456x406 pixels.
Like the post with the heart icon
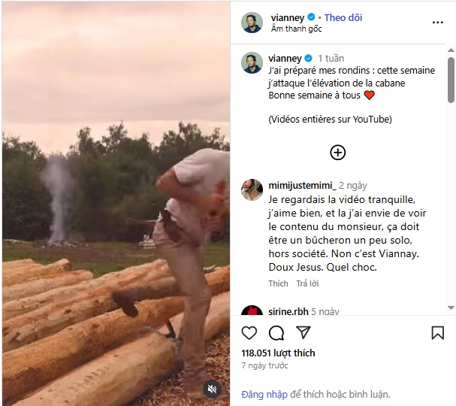point(249,332)
